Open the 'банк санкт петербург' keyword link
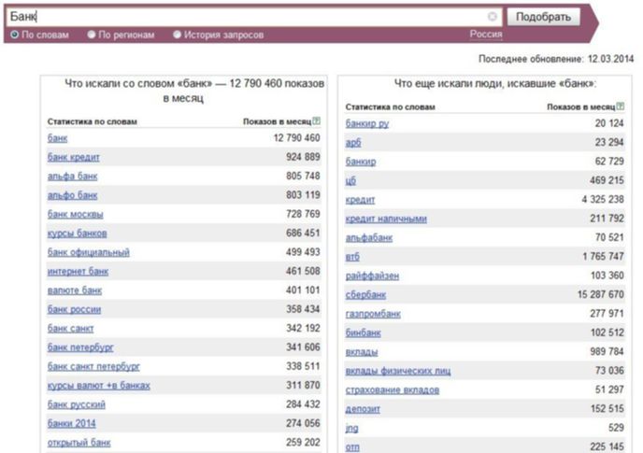 point(93,366)
